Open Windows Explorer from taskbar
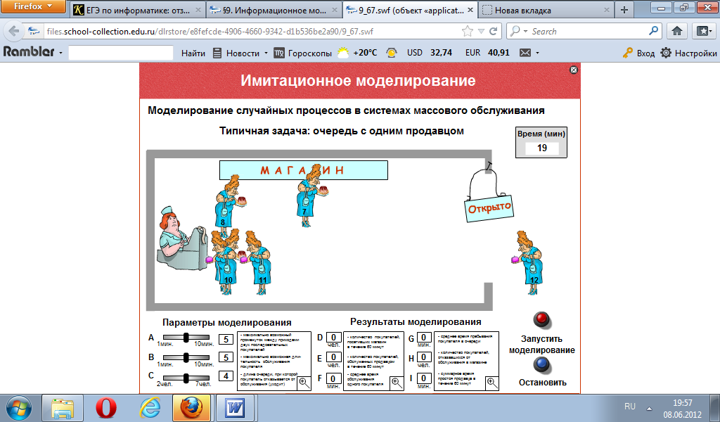Viewport: 720px width, 422px height. [63, 408]
